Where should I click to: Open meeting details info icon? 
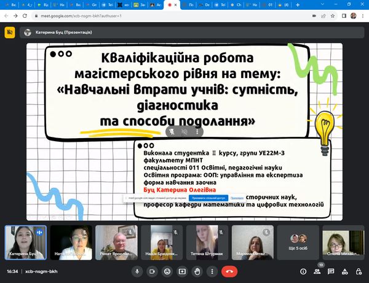(303, 271)
